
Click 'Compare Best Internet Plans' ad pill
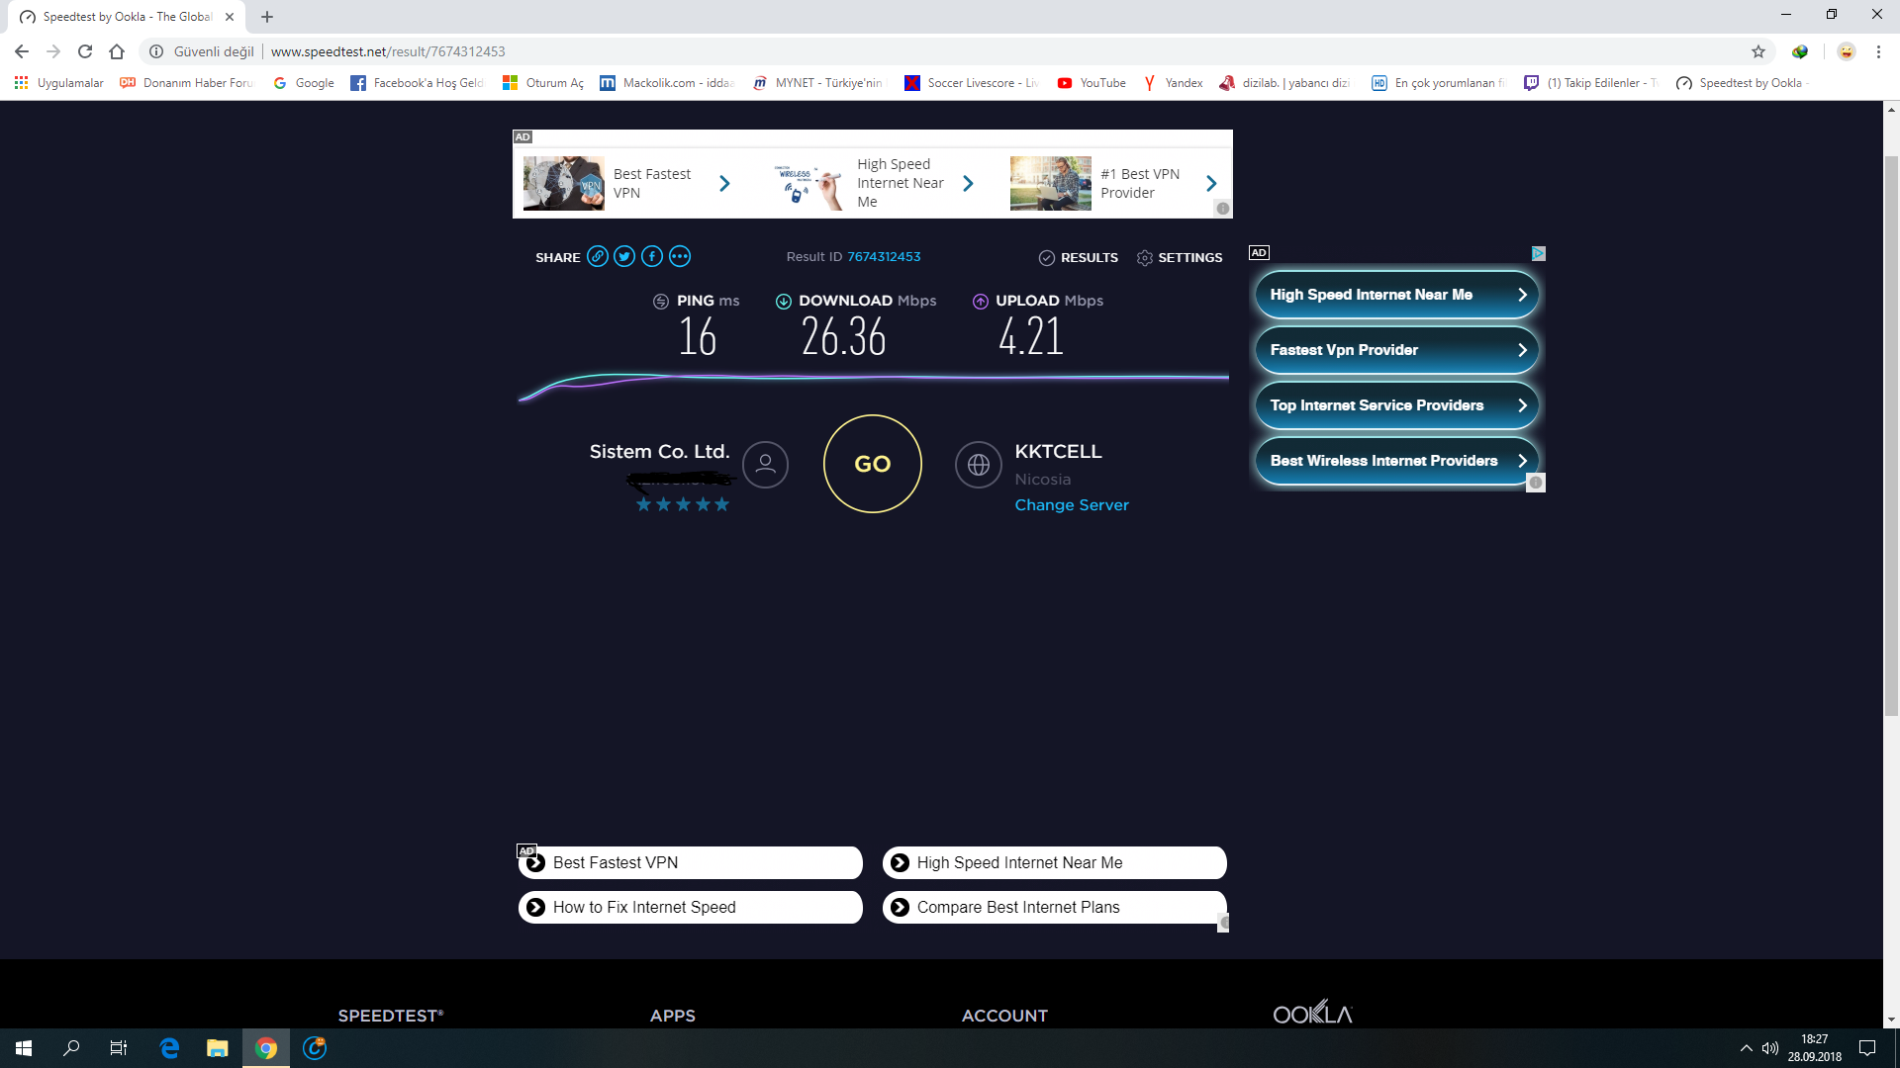[1055, 907]
